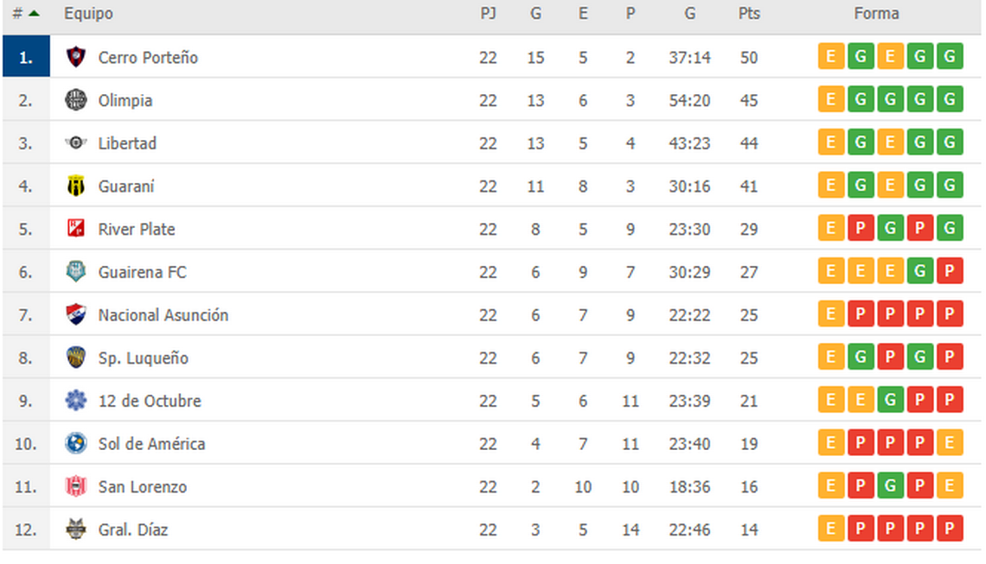The image size is (986, 564).
Task: Sort standings by the PJ column header
Action: point(488,13)
